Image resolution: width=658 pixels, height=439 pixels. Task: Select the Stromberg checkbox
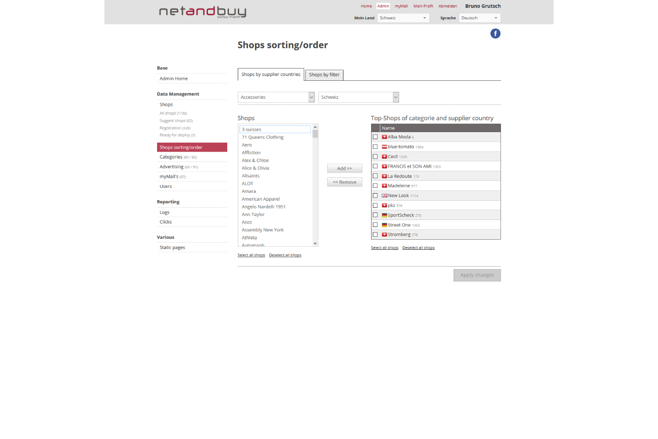(x=375, y=234)
